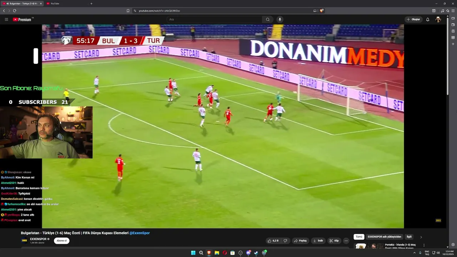Open Brave Talk from sidebar
The width and height of the screenshot is (457, 257).
tap(453, 18)
